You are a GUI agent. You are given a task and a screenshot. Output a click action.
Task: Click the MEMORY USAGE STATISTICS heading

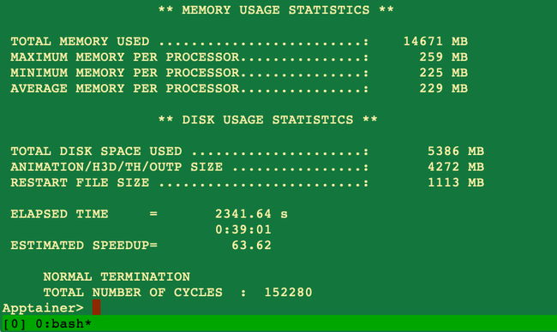(276, 10)
